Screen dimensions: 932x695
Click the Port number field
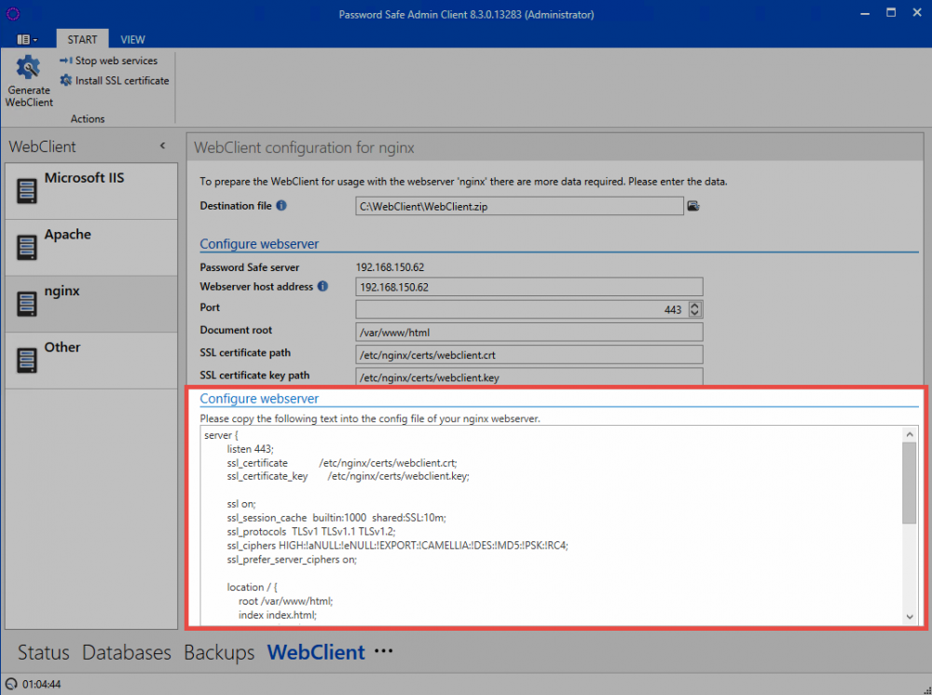tap(522, 309)
